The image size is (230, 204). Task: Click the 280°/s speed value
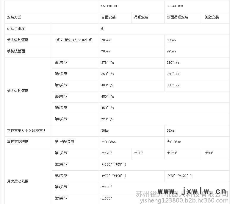[x=173, y=74]
